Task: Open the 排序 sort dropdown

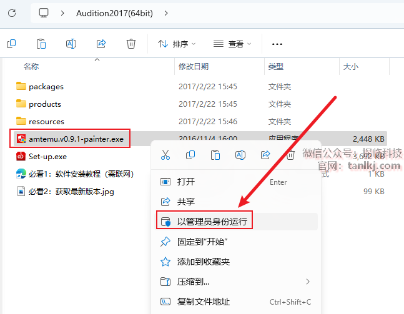Action: (177, 44)
